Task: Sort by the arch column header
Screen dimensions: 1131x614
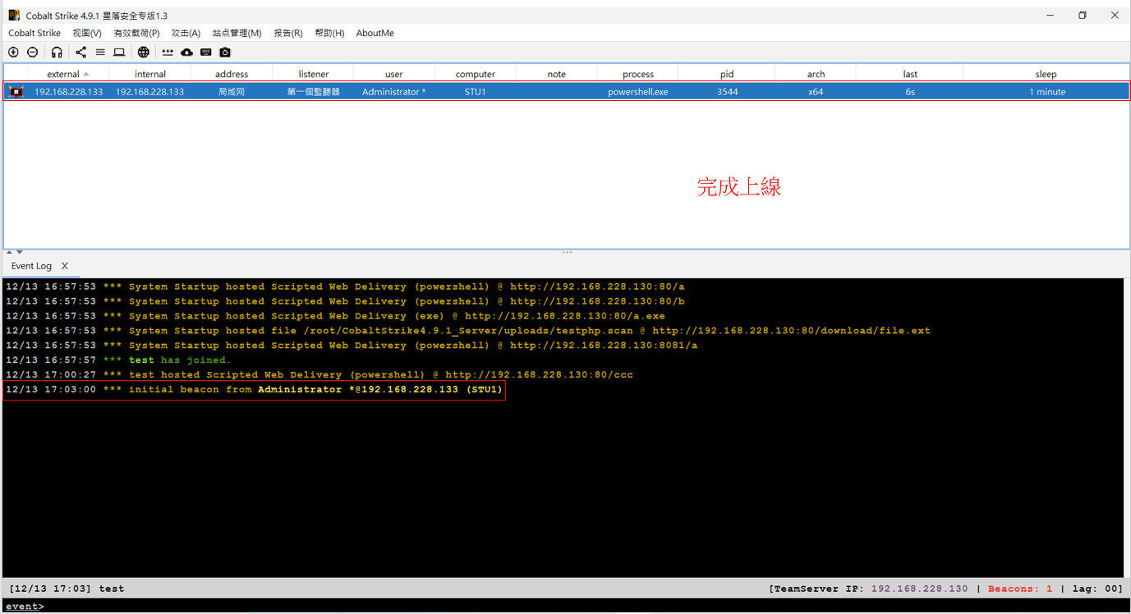Action: (816, 74)
